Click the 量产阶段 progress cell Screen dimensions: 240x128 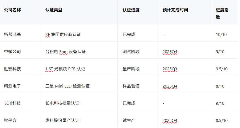tap(131, 69)
